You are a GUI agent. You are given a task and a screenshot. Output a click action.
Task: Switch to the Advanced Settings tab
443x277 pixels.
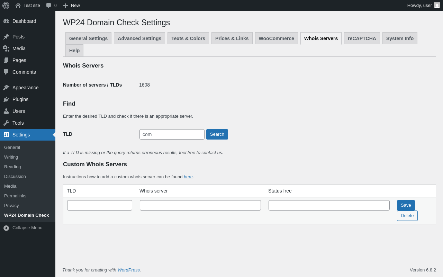point(139,38)
